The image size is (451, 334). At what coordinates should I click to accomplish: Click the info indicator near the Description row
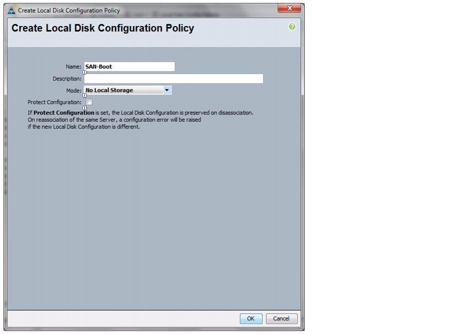coord(85,72)
